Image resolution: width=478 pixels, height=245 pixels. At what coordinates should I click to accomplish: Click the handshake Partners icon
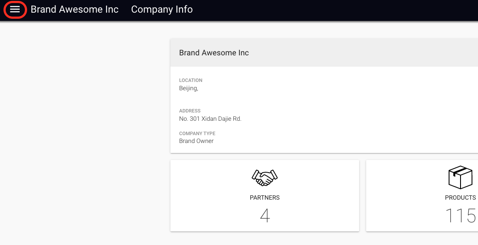[265, 178]
